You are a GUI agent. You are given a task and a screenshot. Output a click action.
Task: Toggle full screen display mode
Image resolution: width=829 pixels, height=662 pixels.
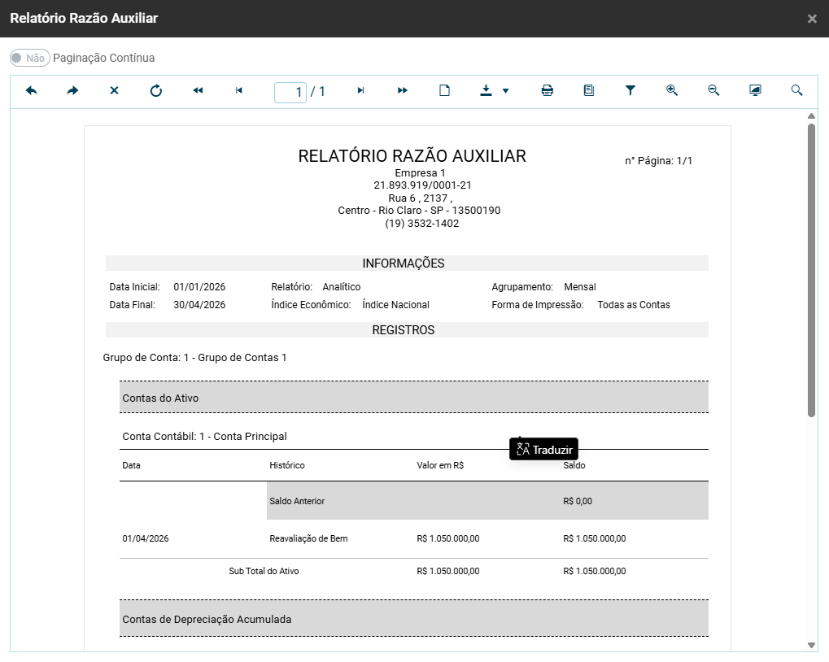pyautogui.click(x=755, y=91)
